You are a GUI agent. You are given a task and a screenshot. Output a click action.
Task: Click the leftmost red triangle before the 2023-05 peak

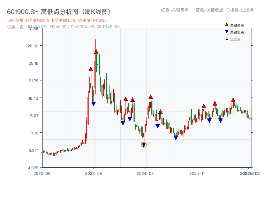click(91, 69)
